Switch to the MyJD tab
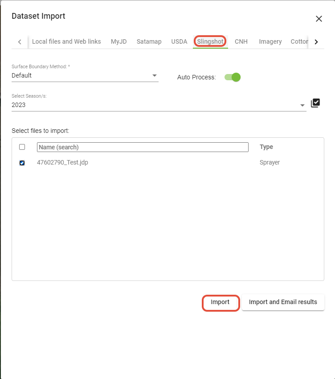 [118, 41]
